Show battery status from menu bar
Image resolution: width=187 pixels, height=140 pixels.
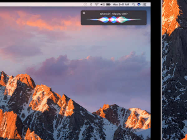click(x=108, y=5)
